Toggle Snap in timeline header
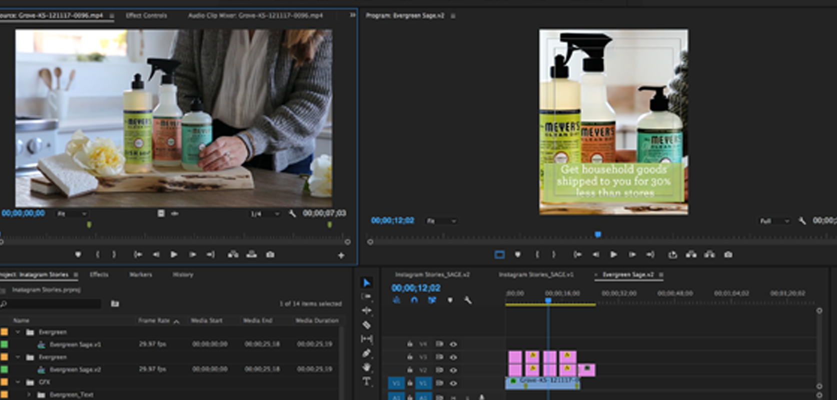The image size is (837, 400). 414,300
